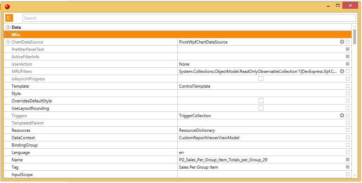Click the TriggerCollection value
362x183 pixels.
point(195,115)
